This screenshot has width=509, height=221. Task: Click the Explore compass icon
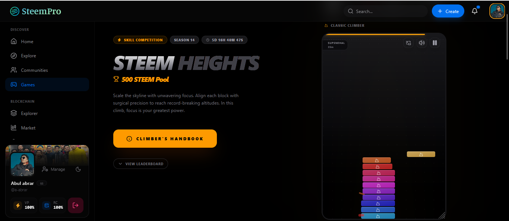pos(14,56)
